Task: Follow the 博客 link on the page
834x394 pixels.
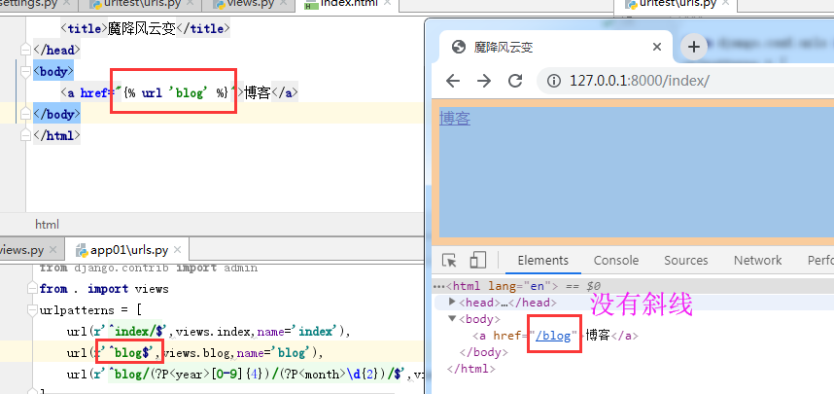Action: tap(455, 119)
